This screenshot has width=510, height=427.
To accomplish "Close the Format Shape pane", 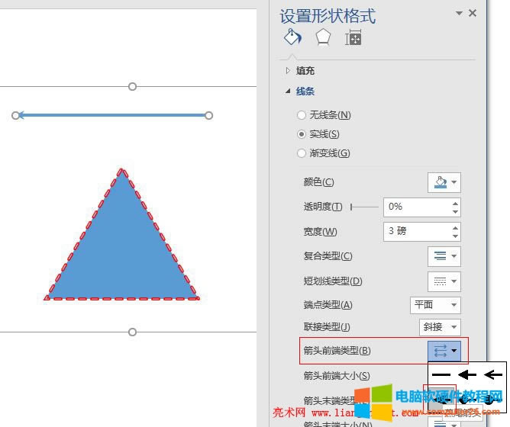I will 473,13.
